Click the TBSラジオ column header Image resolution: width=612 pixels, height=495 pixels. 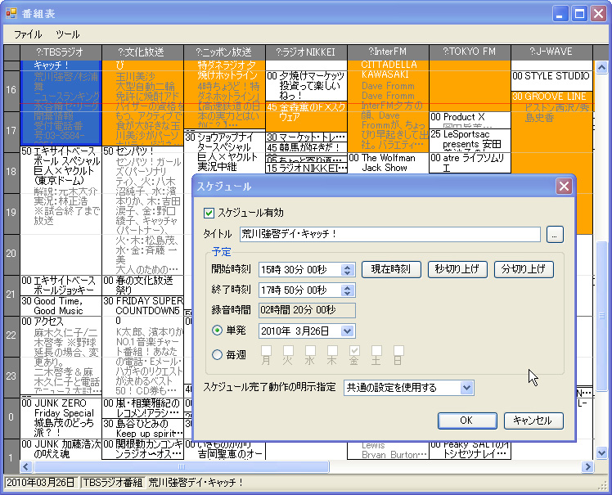click(61, 52)
